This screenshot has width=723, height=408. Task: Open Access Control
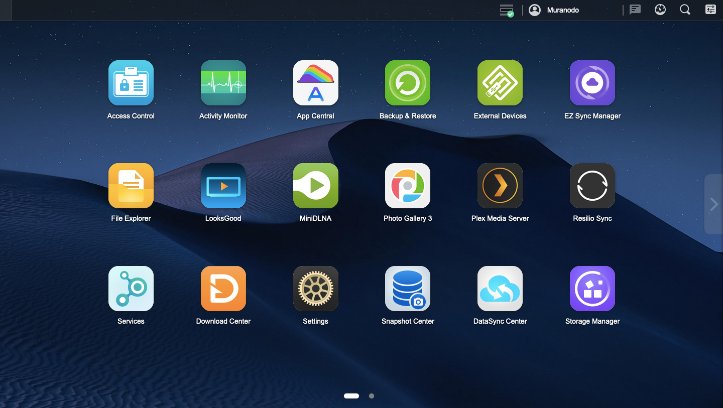(131, 83)
